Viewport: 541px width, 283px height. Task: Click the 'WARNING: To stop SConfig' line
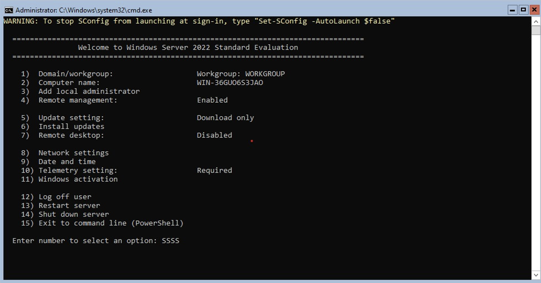point(199,21)
